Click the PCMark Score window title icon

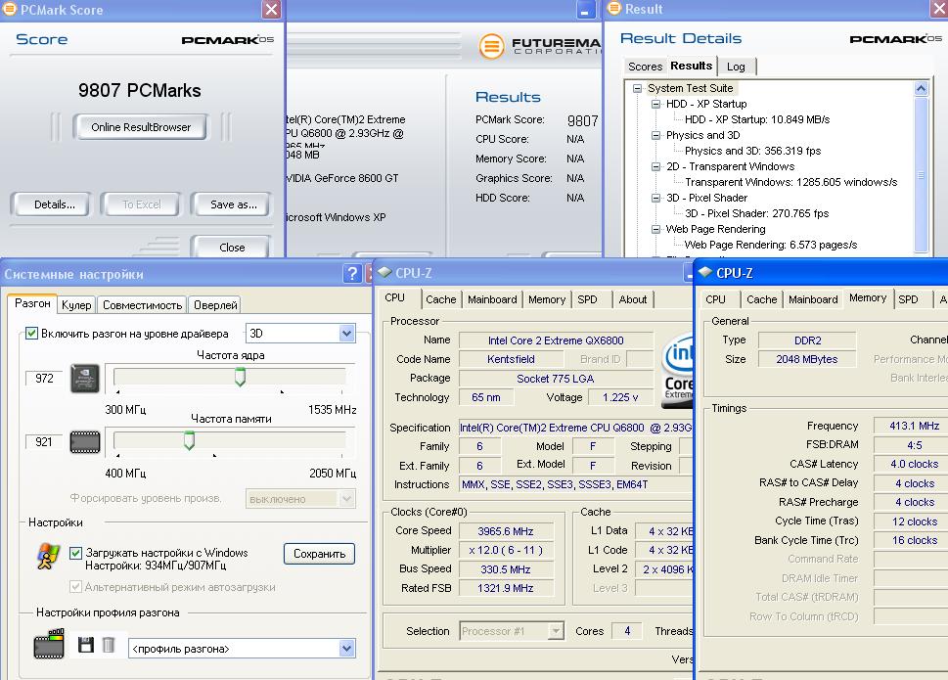pos(10,9)
